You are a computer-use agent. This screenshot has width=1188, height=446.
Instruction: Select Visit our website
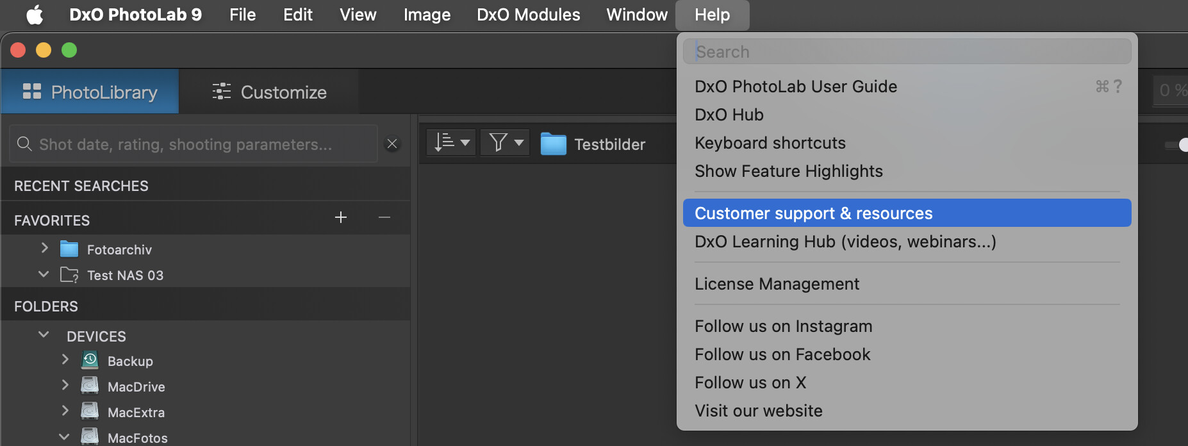(907, 411)
